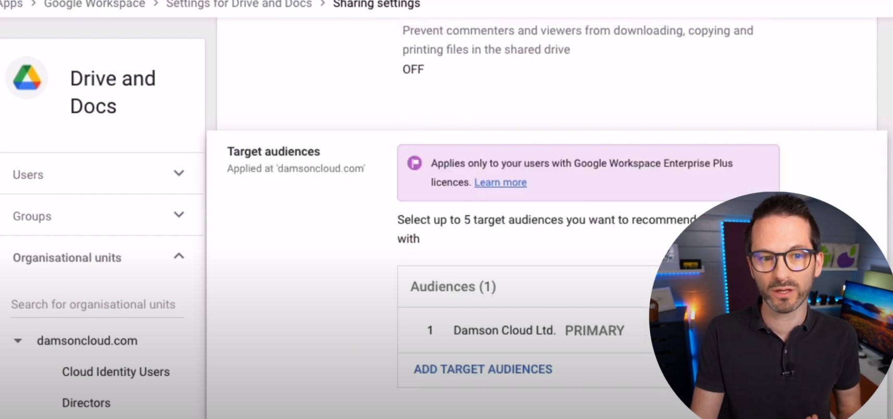Viewport: 893px width, 419px height.
Task: Focus the Search for organisational units field
Action: [x=97, y=305]
